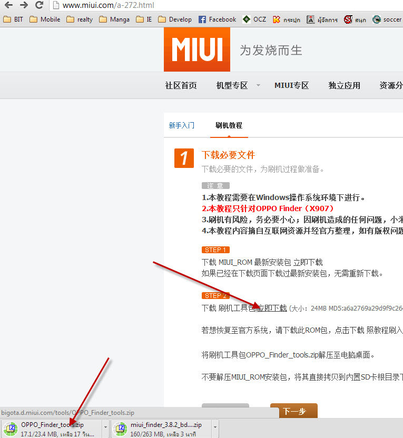Click 照教程 link after 点击下载
Screen dimensions: 403x438
tap(377, 330)
